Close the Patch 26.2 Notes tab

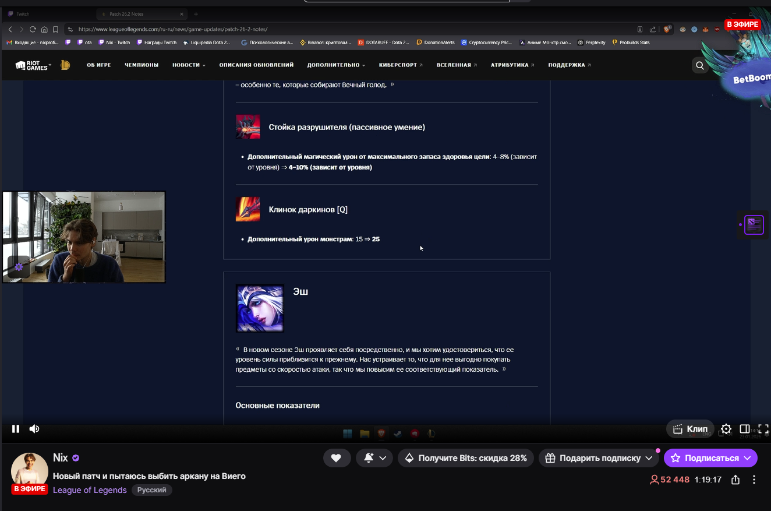[182, 13]
